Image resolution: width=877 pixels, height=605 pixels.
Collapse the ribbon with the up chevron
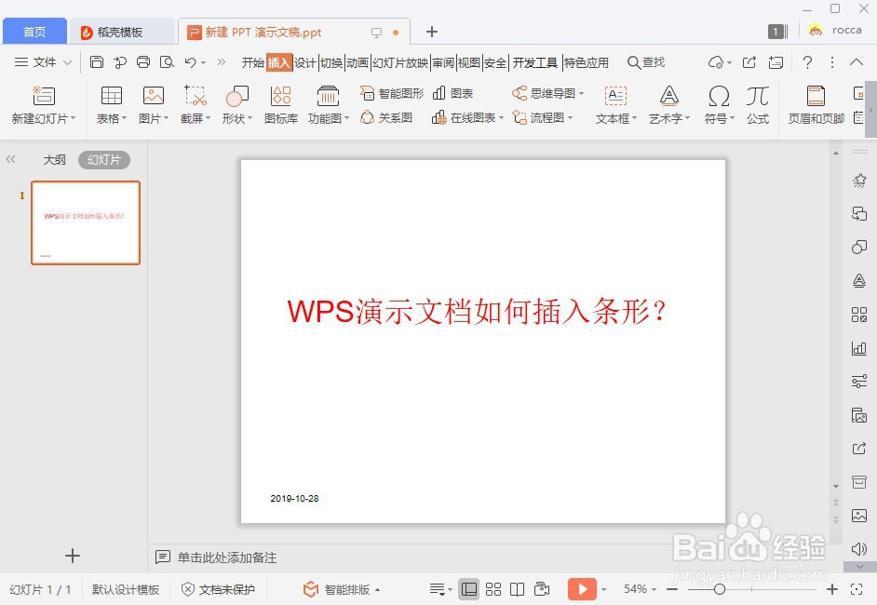pos(857,62)
